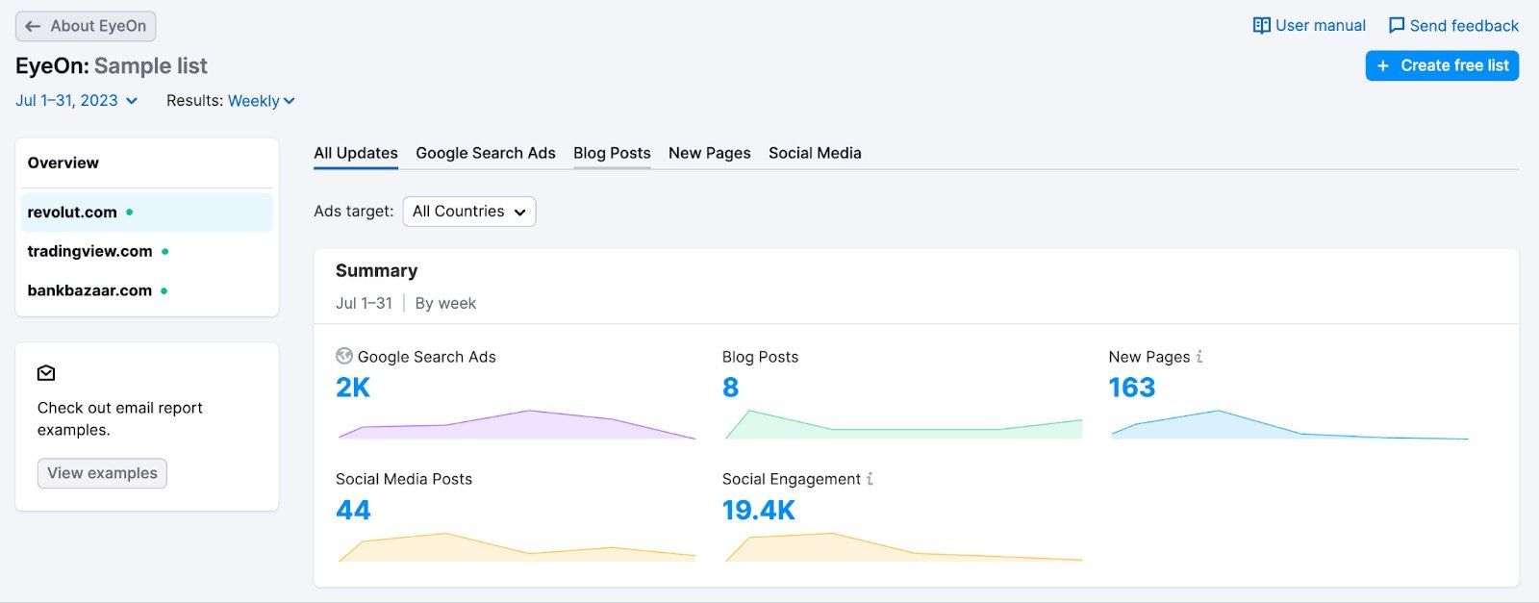Expand the Weekly results dropdown
1539x603 pixels.
point(261,101)
